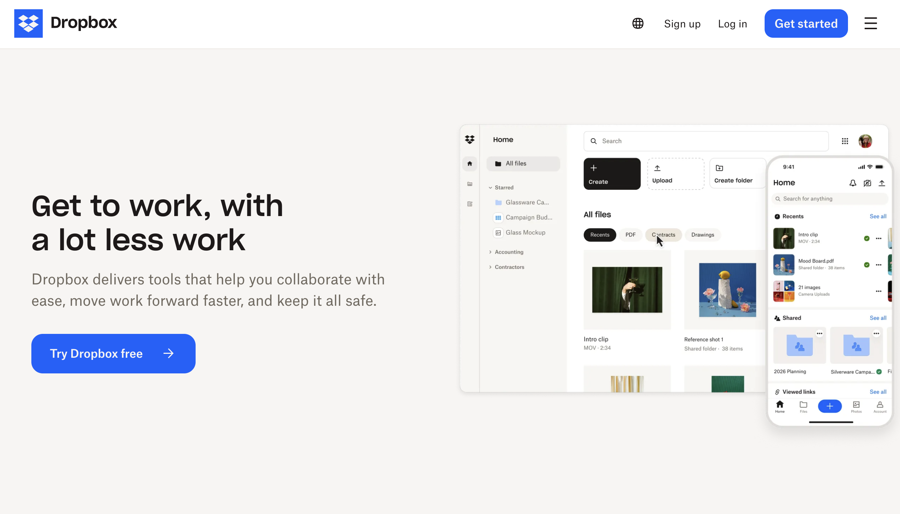Open the globe language selector

click(x=637, y=23)
